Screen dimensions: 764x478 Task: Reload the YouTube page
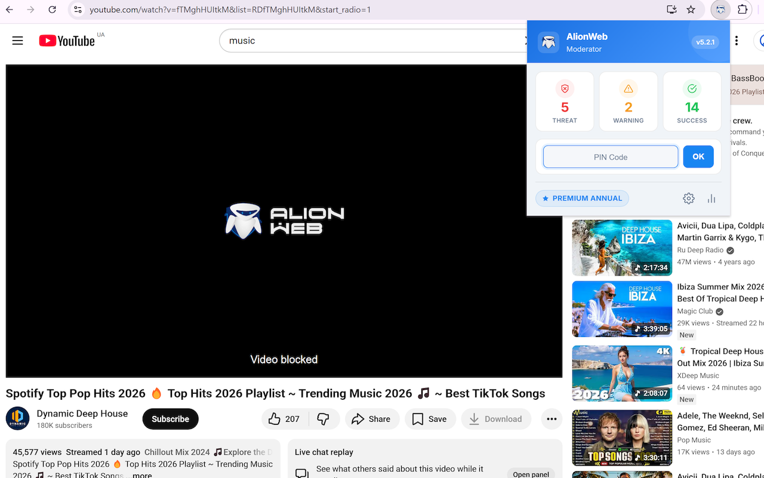pyautogui.click(x=53, y=10)
